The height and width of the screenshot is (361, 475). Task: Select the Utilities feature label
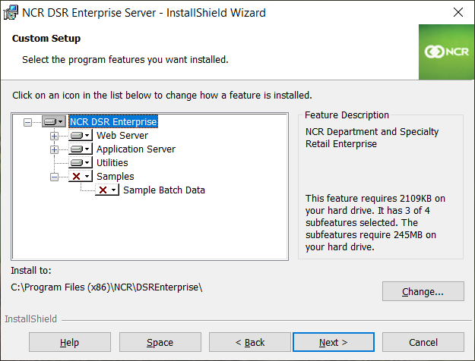[x=112, y=162]
